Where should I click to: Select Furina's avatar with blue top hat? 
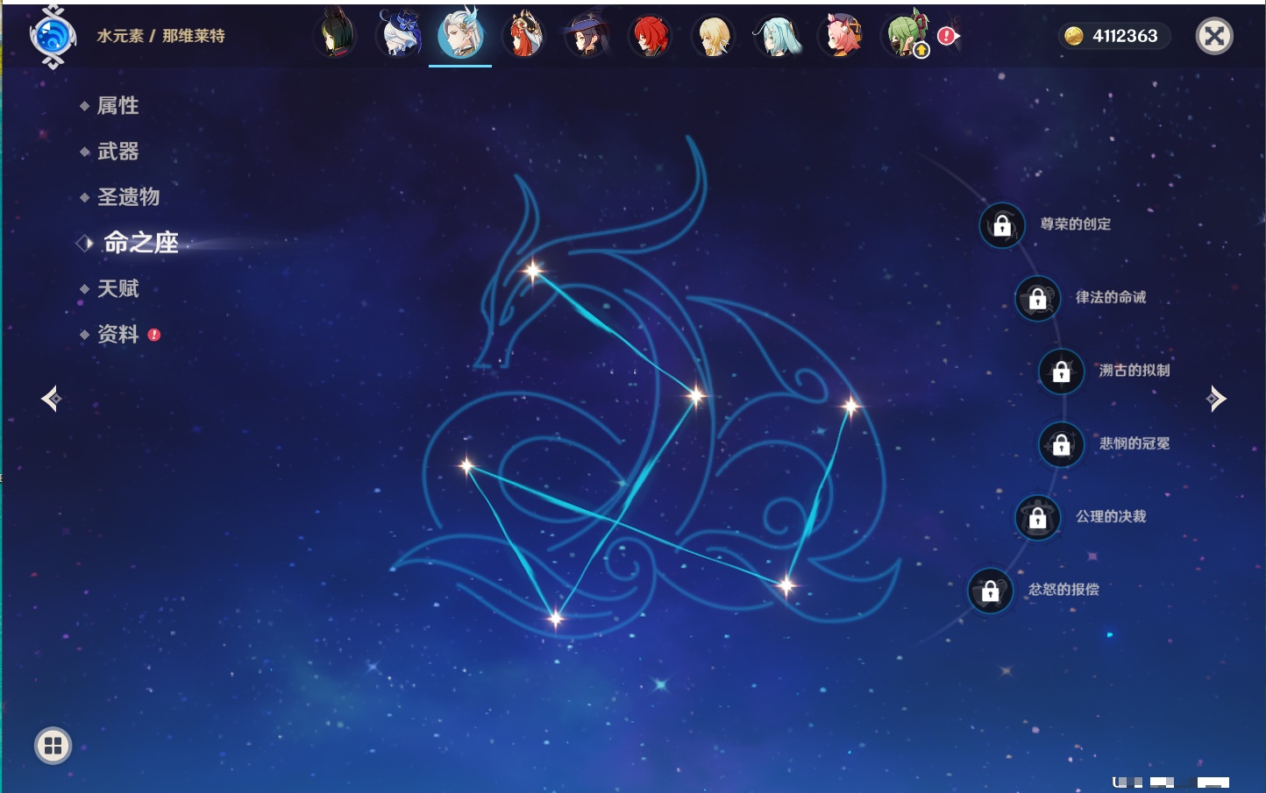[x=398, y=36]
